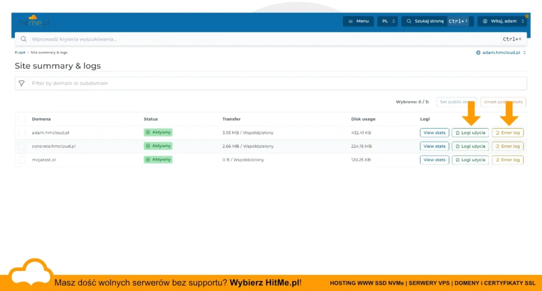Click Site summary & logs breadcrumb

click(x=49, y=52)
